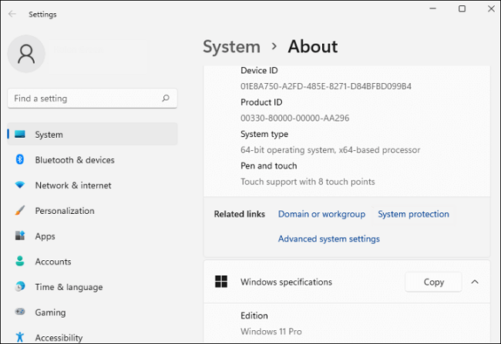The height and width of the screenshot is (344, 501).
Task: Open System protection link
Action: point(413,214)
